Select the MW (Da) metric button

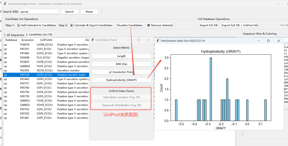click(x=121, y=64)
